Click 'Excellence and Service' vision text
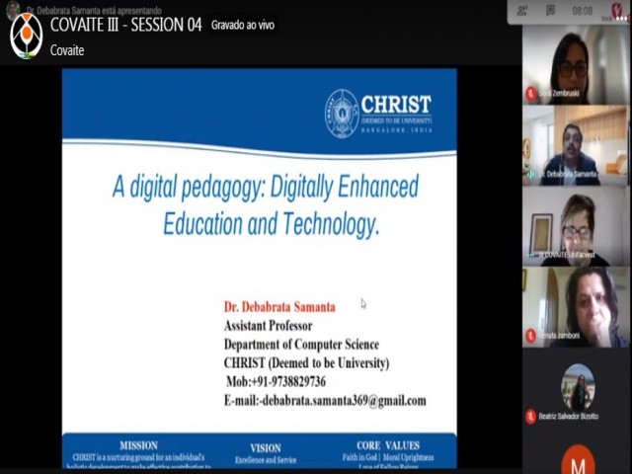 pos(266,460)
